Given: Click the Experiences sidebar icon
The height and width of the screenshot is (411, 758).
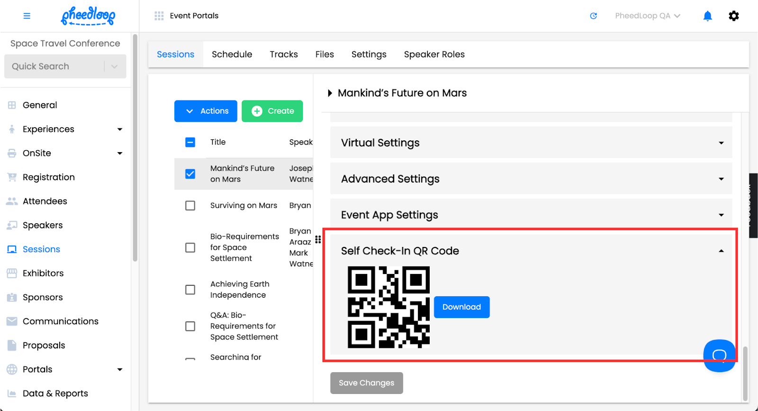Looking at the screenshot, I should pos(12,129).
